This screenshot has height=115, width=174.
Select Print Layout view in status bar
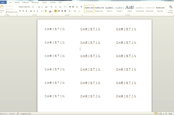156,114
